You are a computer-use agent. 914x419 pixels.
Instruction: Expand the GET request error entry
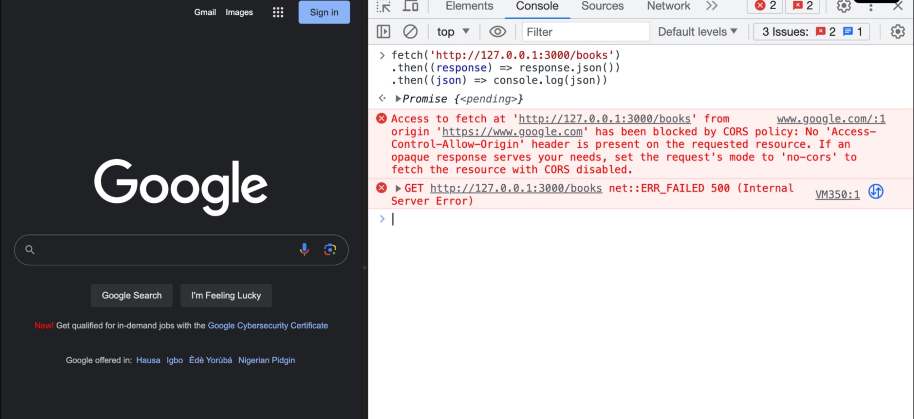(x=398, y=188)
